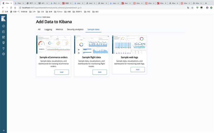Click the web logs dashboard thumbnail
Viewport: 214px width, 133px height.
click(x=129, y=45)
